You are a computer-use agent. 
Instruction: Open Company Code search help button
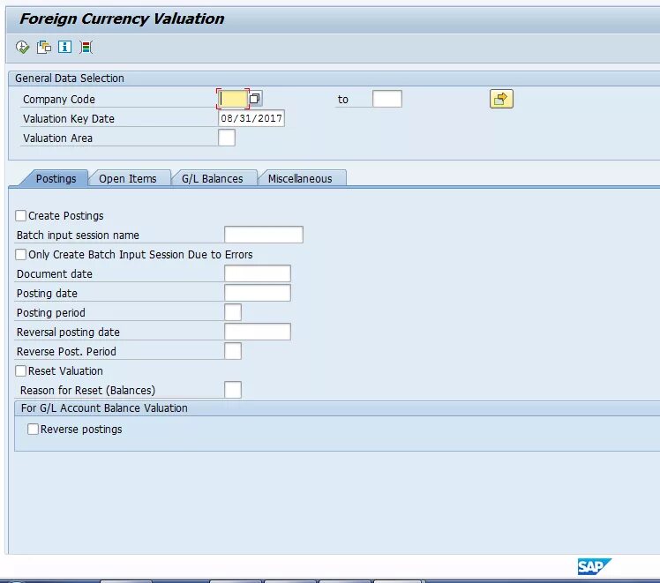[255, 99]
